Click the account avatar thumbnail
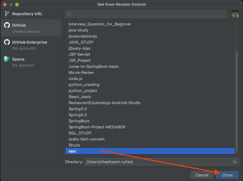 coord(235,14)
